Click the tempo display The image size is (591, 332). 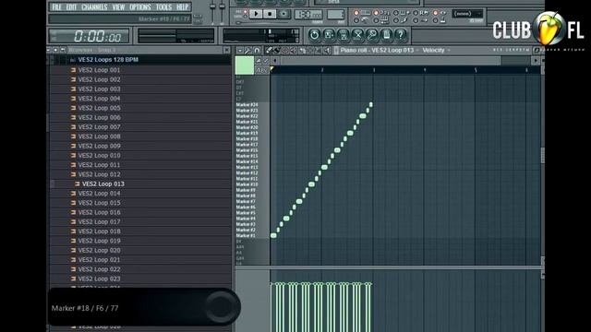308,15
